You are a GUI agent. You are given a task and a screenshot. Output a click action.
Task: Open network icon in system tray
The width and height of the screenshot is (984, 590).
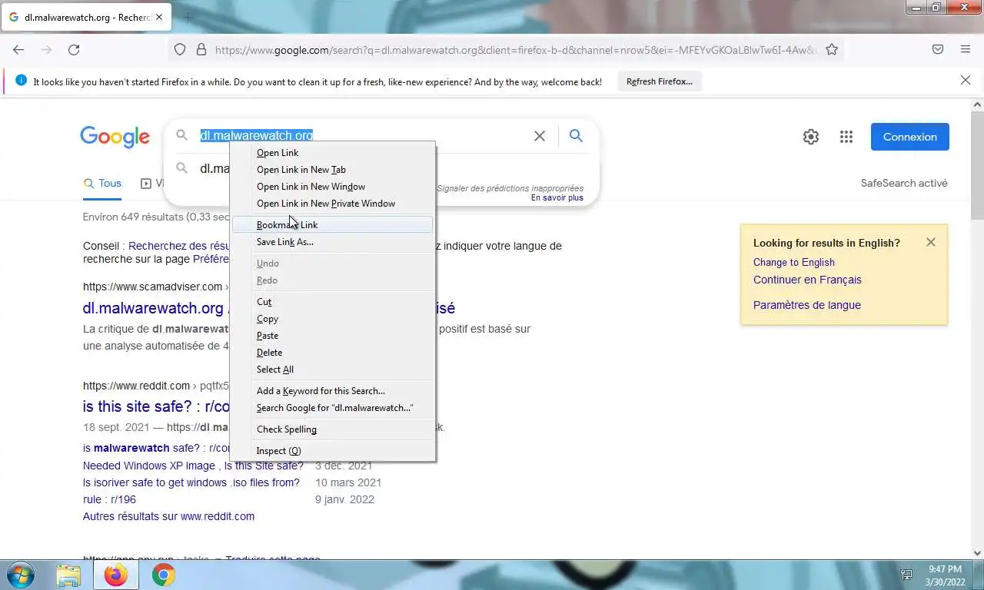pyautogui.click(x=906, y=575)
